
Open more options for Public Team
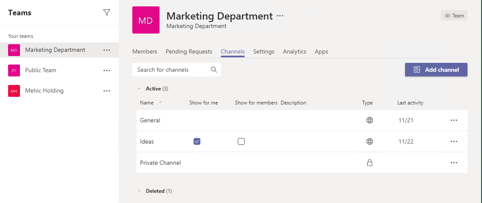[107, 70]
